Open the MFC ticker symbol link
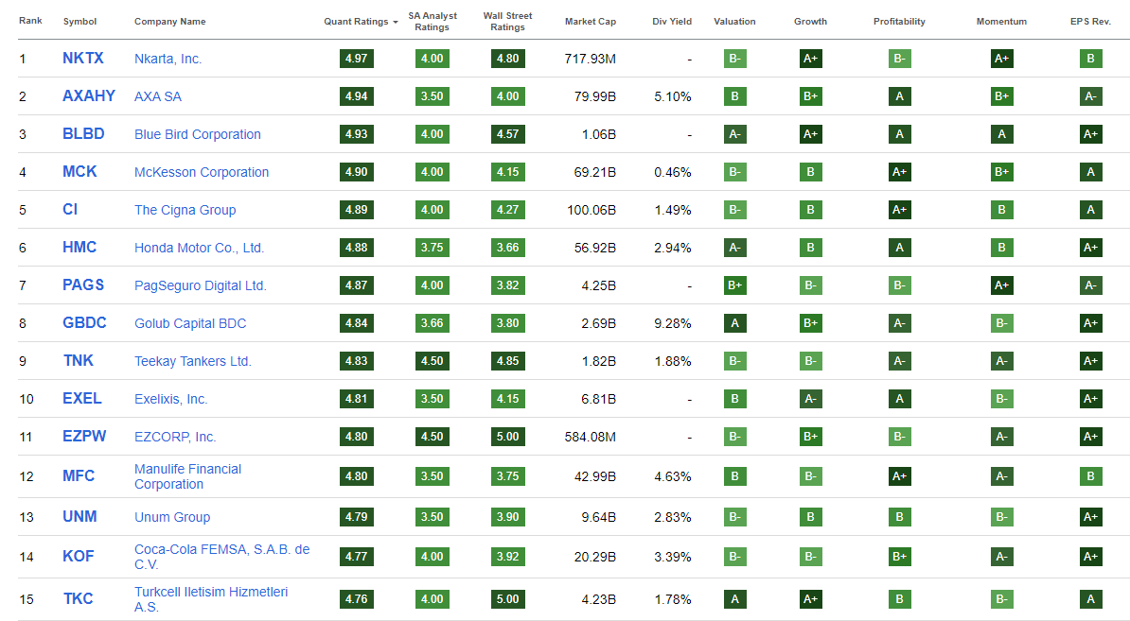Image resolution: width=1130 pixels, height=621 pixels. [x=79, y=476]
